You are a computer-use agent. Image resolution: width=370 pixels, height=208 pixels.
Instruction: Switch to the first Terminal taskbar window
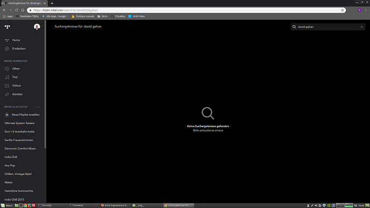click(x=53, y=205)
